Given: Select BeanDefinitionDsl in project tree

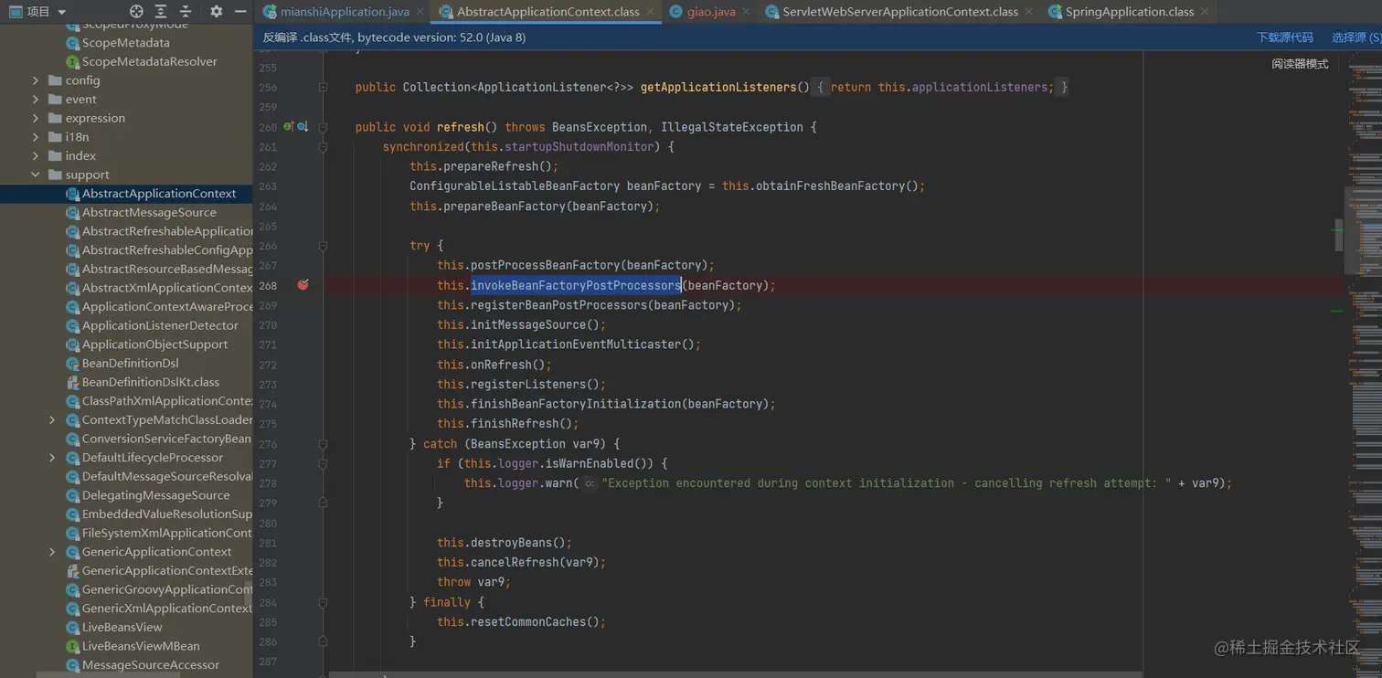Looking at the screenshot, I should click(126, 363).
